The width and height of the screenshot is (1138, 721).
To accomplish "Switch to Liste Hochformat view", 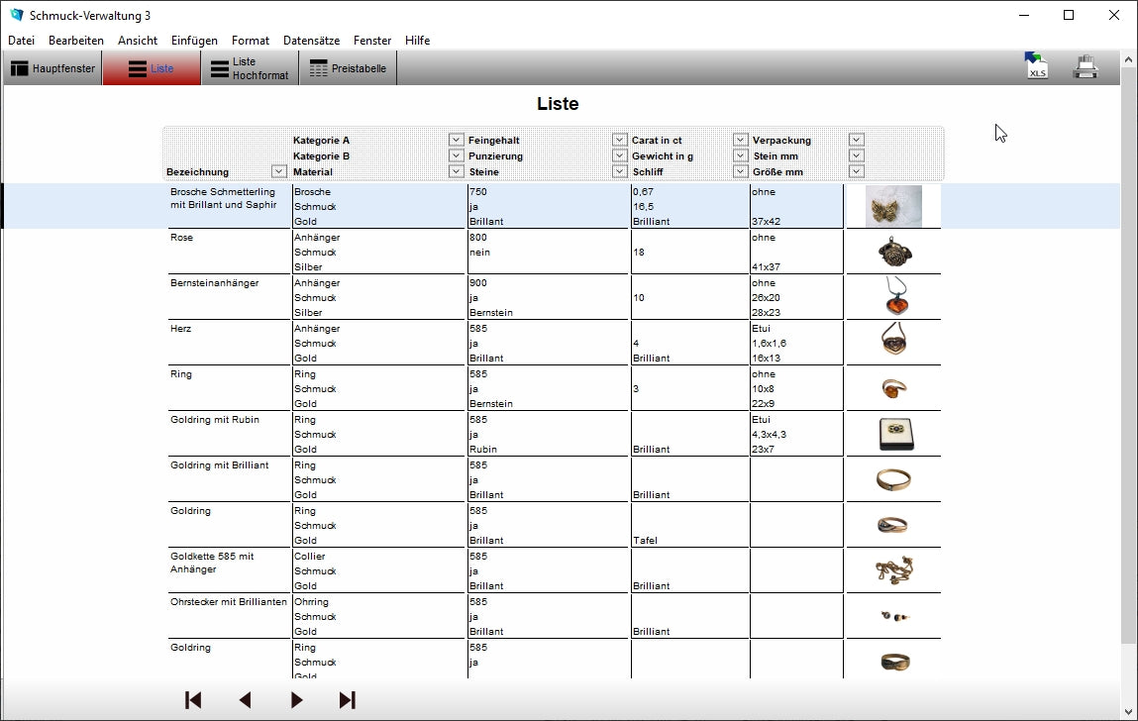I will coord(250,68).
